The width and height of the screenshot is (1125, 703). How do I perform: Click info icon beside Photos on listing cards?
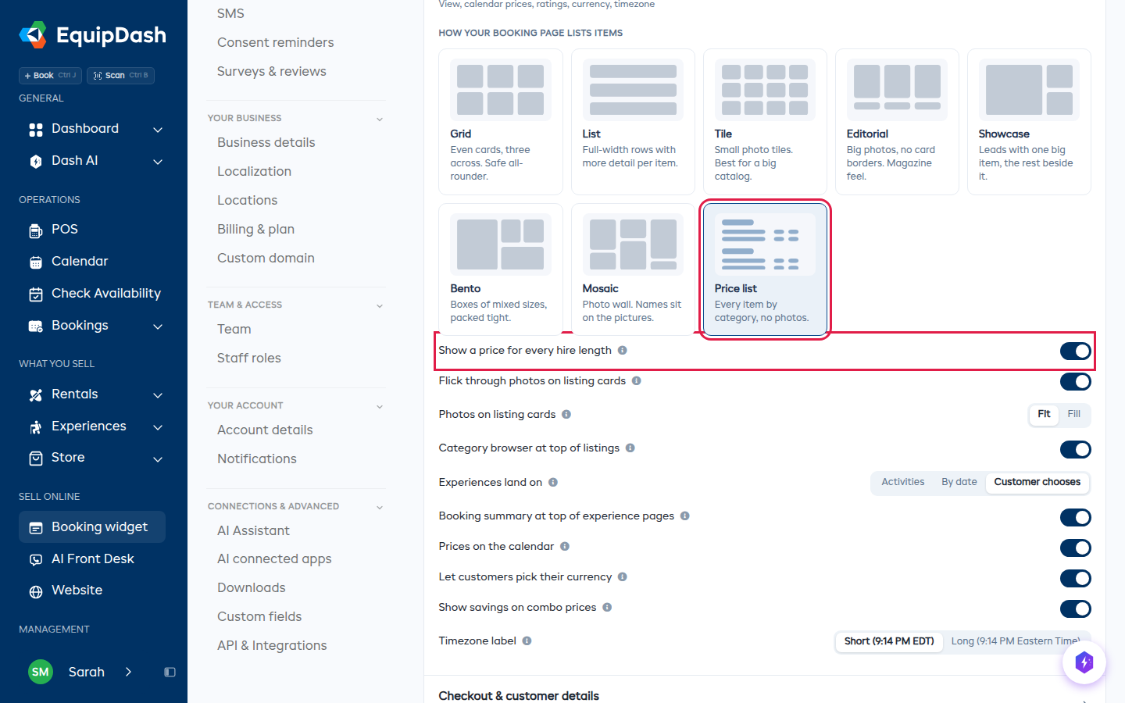(x=566, y=414)
